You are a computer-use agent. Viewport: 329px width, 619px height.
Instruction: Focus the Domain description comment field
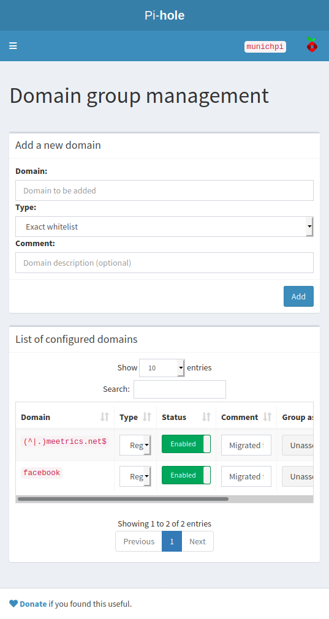pyautogui.click(x=164, y=263)
